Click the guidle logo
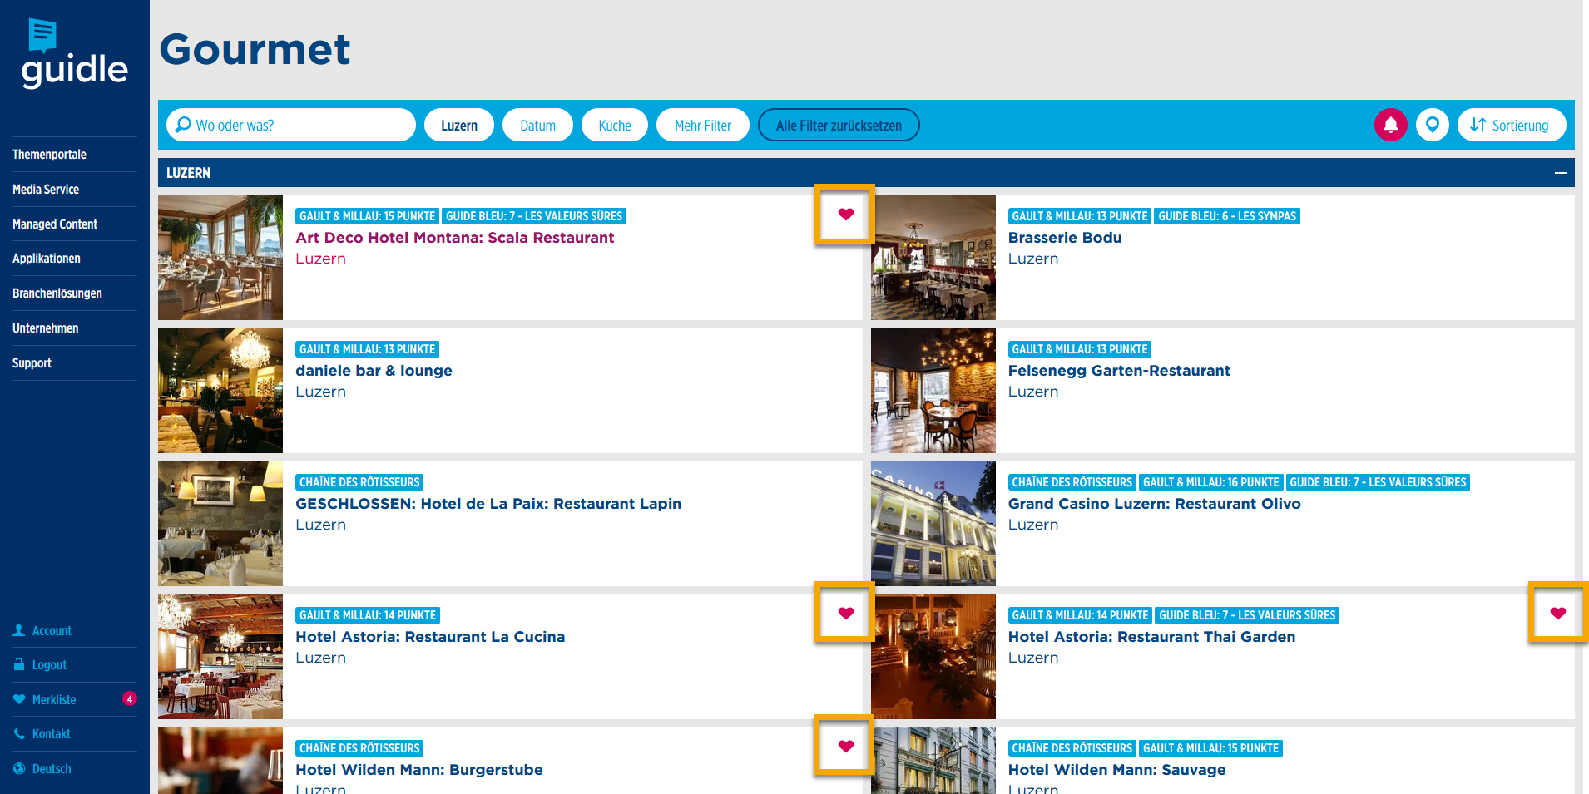 [x=74, y=54]
